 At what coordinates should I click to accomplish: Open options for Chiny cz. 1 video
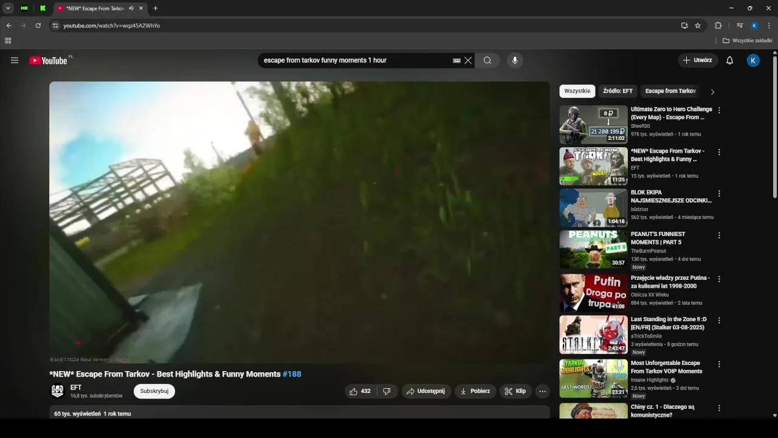click(x=719, y=408)
